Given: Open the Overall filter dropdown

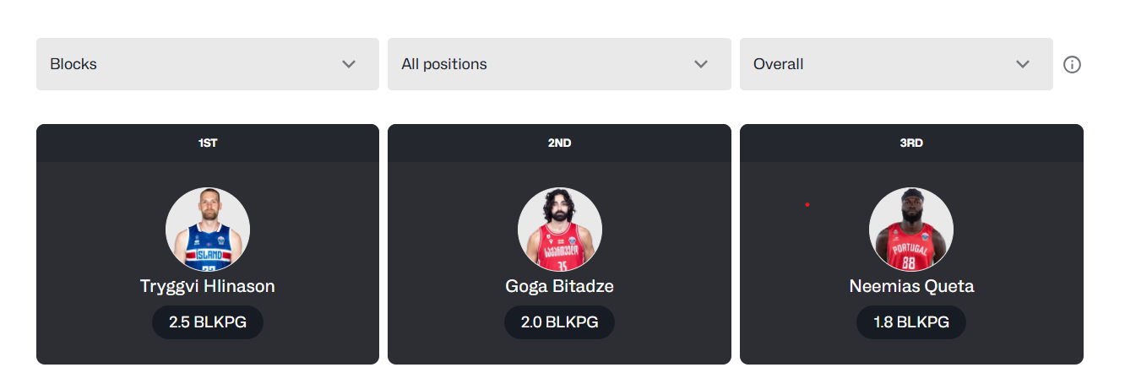Looking at the screenshot, I should click(896, 64).
